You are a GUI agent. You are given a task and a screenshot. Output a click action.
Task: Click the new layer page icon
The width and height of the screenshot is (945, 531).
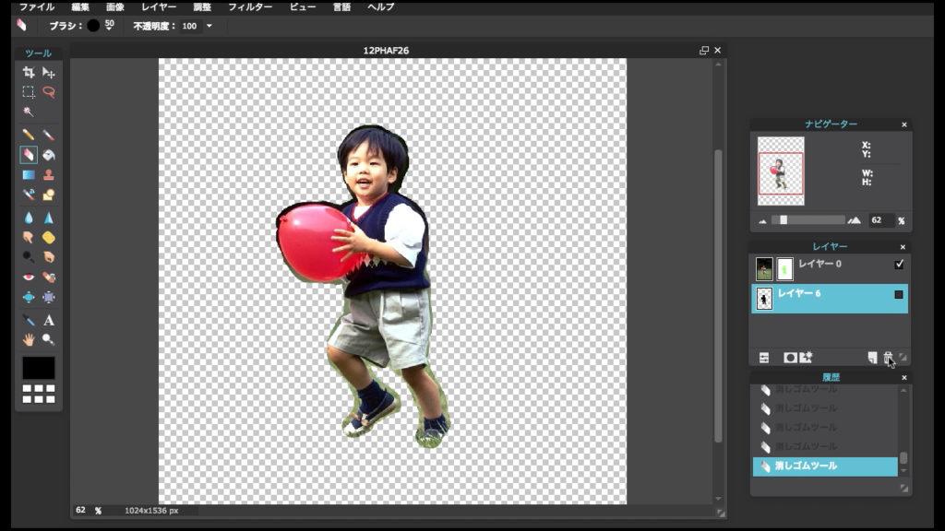(x=872, y=358)
